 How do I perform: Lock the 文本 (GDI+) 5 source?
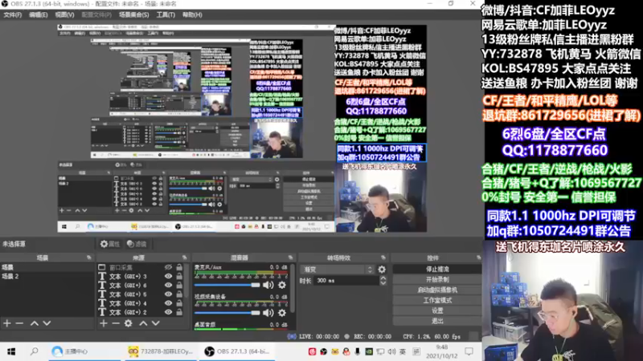click(179, 294)
